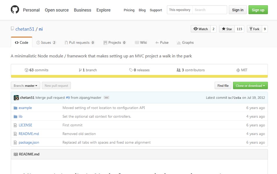Viewport: 277px width, 174px height.
Task: Open the Wiki tab
Action: (141, 43)
